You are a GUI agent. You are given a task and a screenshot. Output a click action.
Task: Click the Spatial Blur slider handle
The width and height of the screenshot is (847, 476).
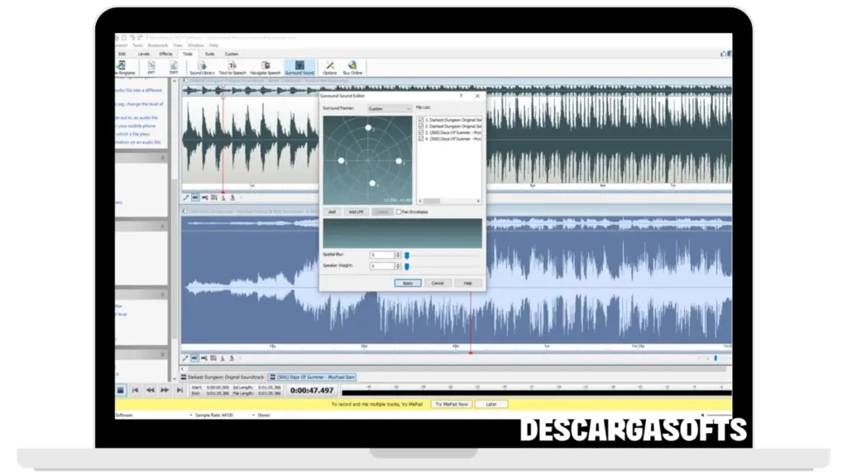(x=406, y=255)
